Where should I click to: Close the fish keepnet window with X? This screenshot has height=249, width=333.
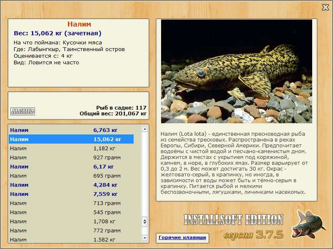pyautogui.click(x=325, y=7)
